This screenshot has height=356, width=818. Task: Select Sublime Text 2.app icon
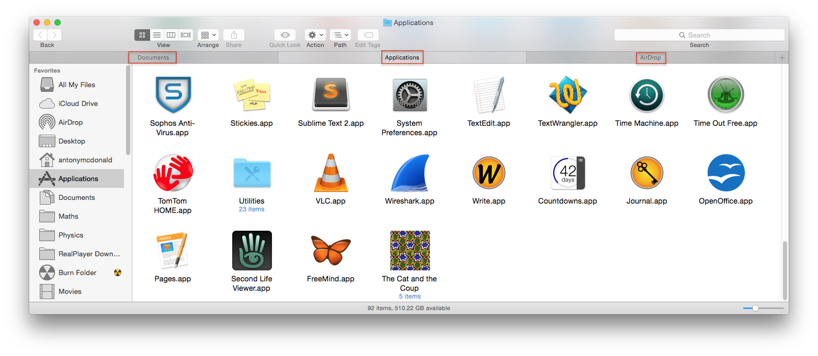331,94
